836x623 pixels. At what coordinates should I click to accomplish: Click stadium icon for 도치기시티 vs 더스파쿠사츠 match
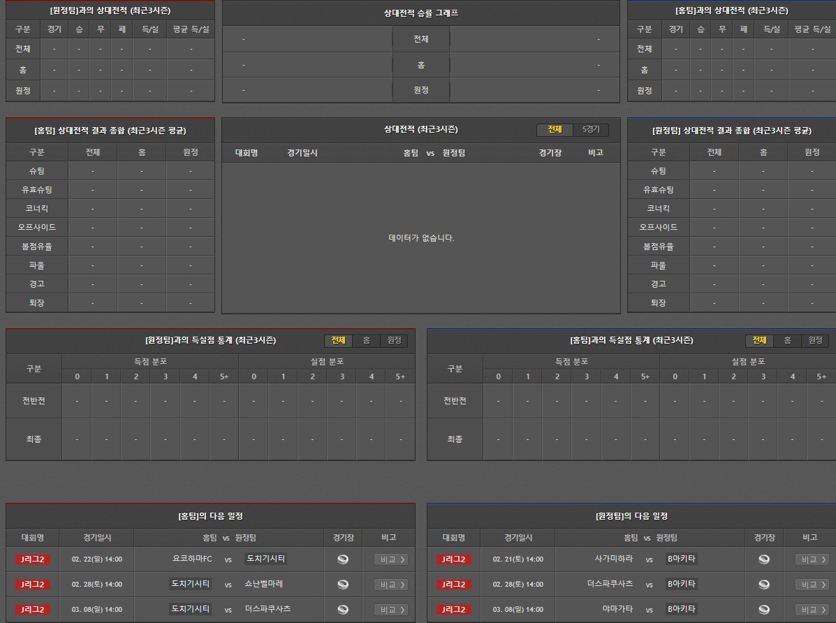coord(342,610)
